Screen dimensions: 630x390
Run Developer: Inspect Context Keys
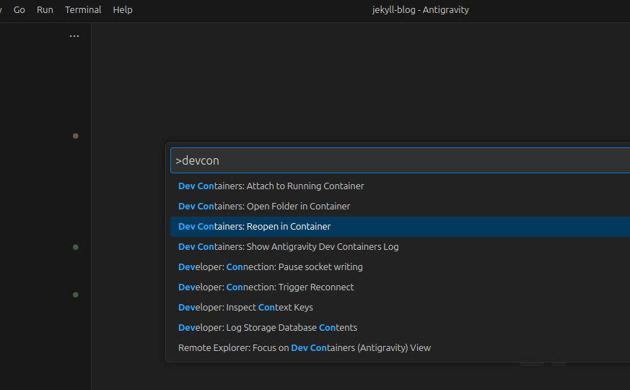245,308
